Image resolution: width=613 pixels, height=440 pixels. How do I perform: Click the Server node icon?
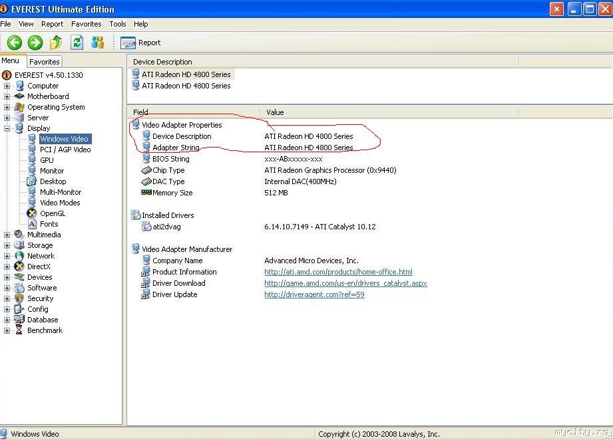(x=19, y=118)
